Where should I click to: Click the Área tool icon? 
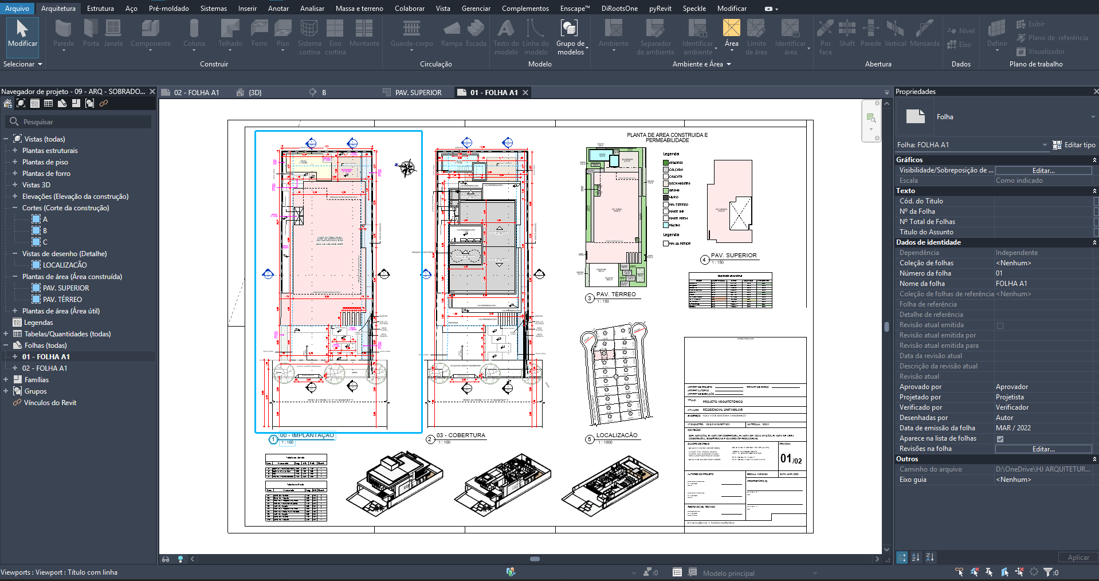point(731,28)
